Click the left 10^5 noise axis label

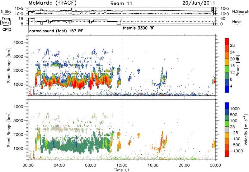click(x=19, y=8)
